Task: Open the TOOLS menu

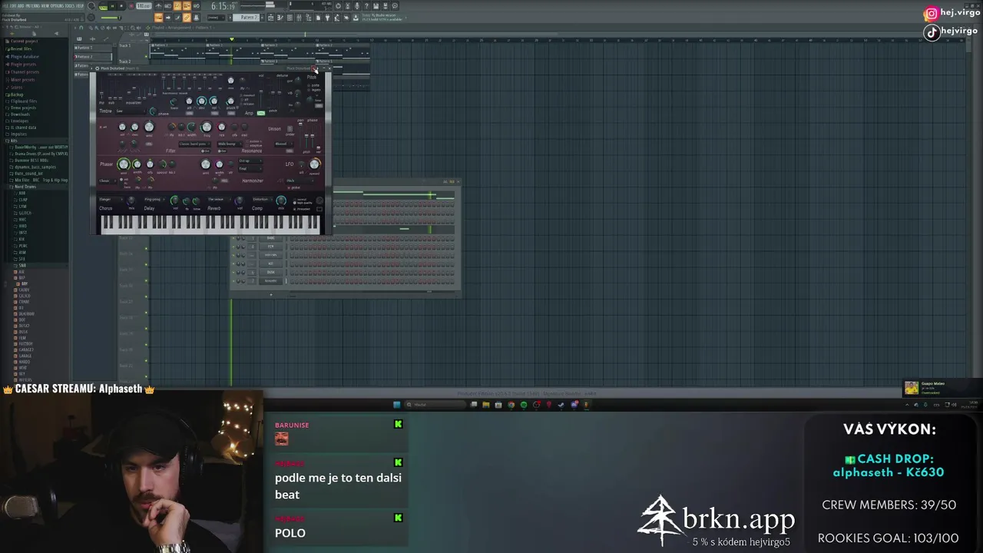Action: tap(70, 6)
